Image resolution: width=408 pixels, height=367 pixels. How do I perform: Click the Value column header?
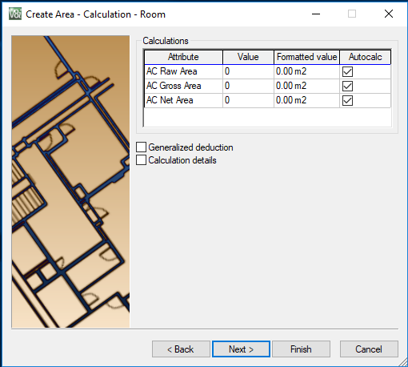tap(248, 57)
